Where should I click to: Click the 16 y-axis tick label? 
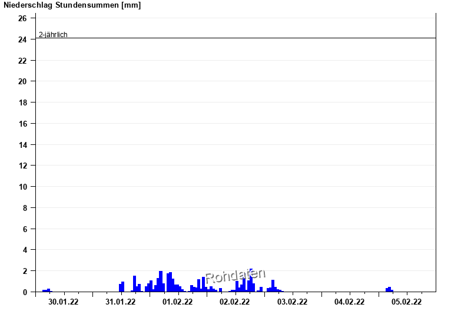coord(22,124)
